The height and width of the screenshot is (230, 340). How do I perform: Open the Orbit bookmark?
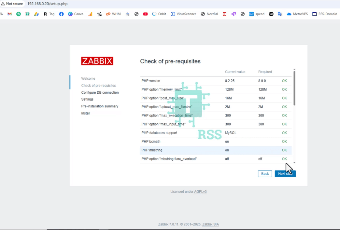click(x=159, y=14)
